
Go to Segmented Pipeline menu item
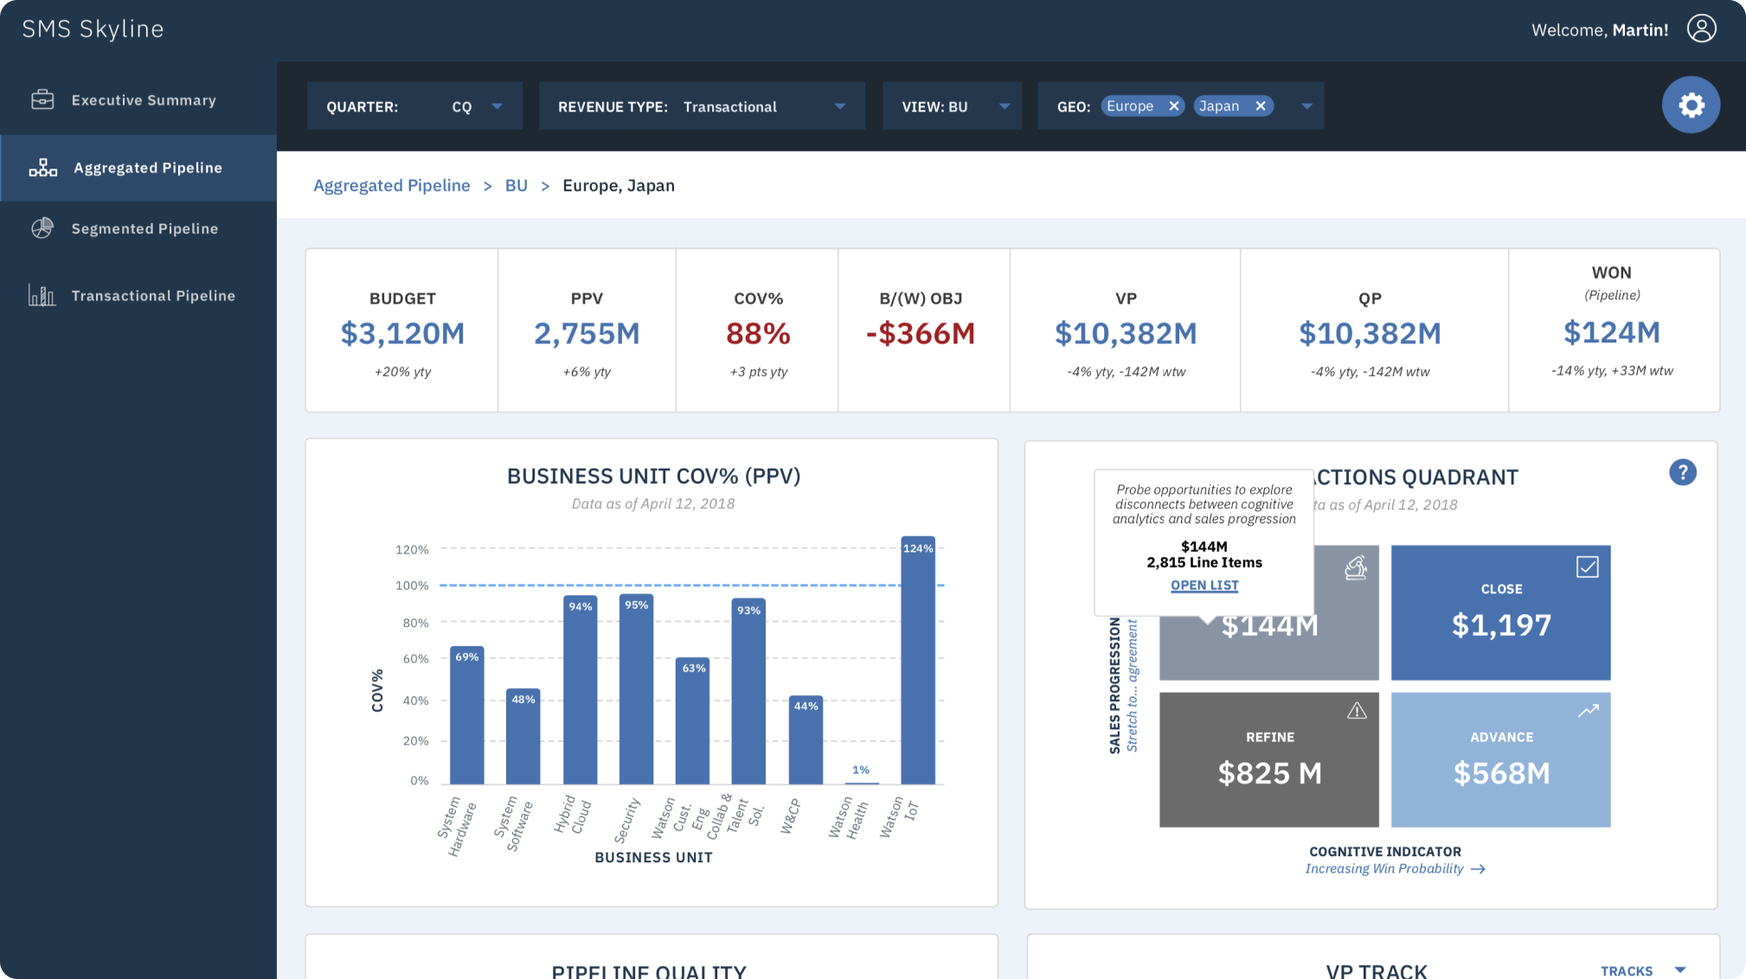point(144,228)
